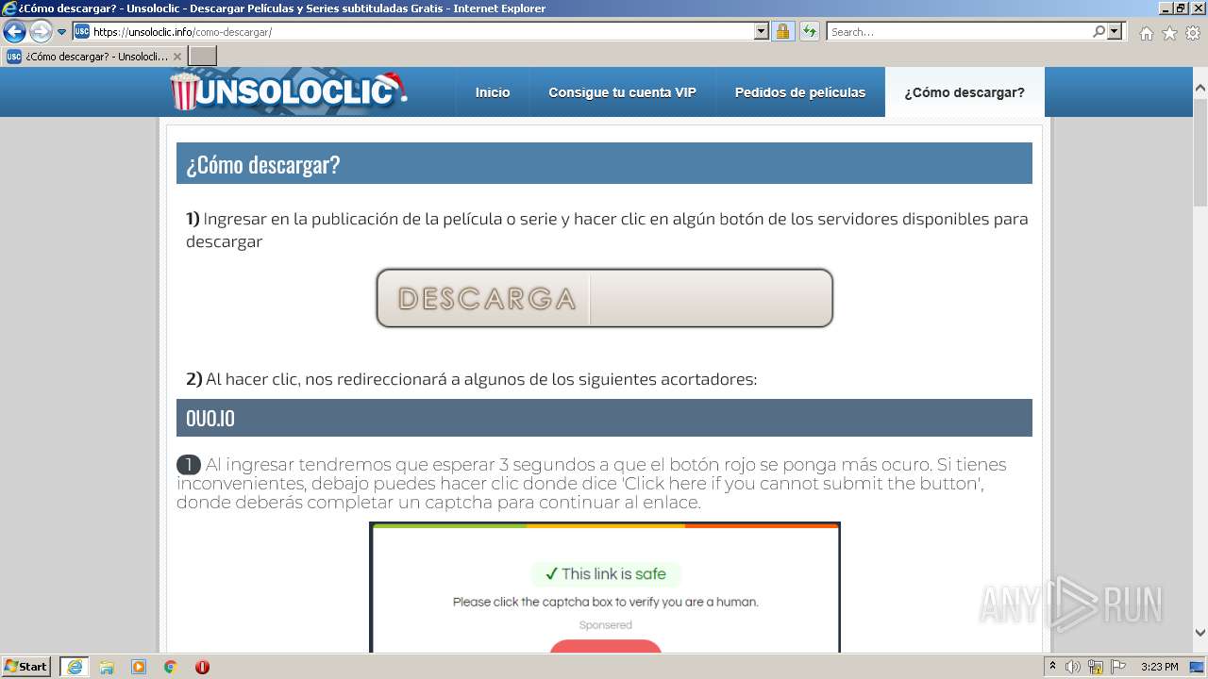Click the magnifier search icon

[1099, 31]
